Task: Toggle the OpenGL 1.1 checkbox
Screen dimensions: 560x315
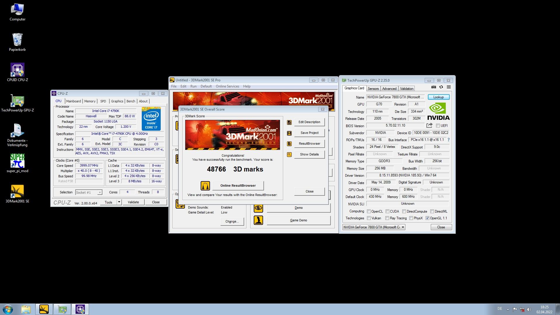Action: click(427, 218)
